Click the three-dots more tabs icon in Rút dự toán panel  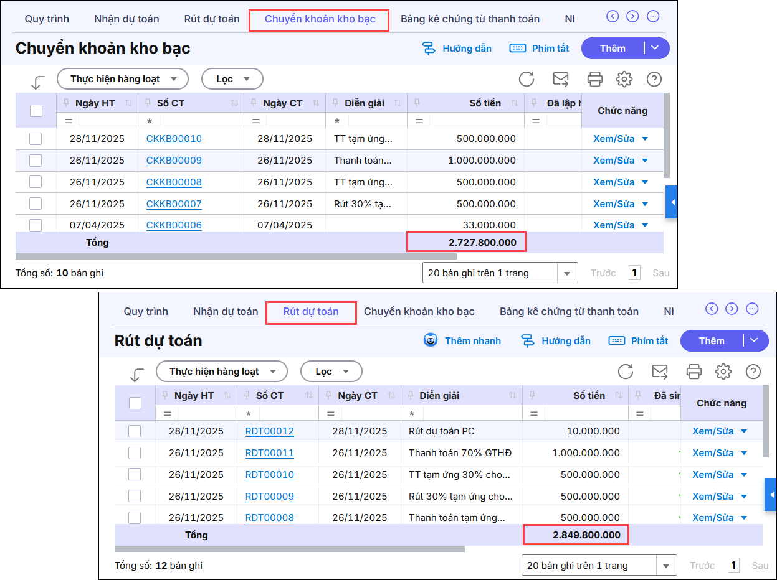(752, 309)
